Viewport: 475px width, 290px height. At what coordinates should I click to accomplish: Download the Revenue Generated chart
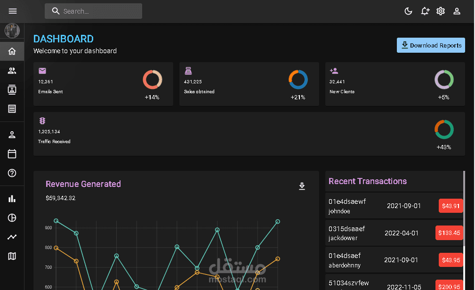(302, 186)
